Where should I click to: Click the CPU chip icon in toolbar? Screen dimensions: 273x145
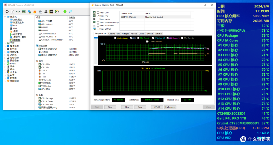coord(18,11)
